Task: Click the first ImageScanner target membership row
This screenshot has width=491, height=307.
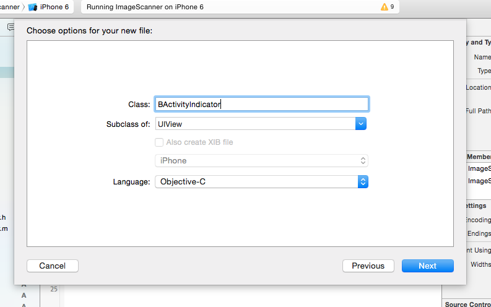Action: click(479, 168)
